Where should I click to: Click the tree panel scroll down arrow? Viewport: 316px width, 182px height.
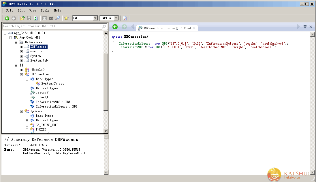(x=106, y=131)
